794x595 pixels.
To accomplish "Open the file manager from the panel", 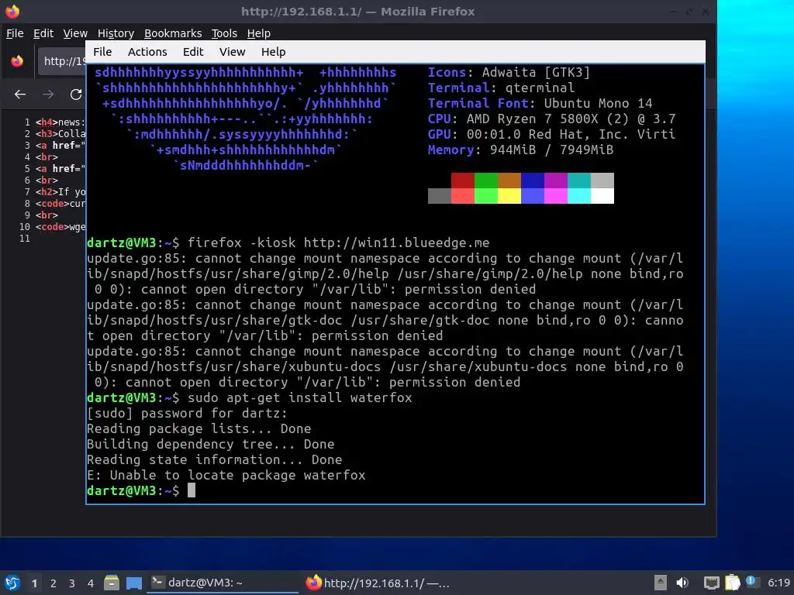I will (x=112, y=583).
